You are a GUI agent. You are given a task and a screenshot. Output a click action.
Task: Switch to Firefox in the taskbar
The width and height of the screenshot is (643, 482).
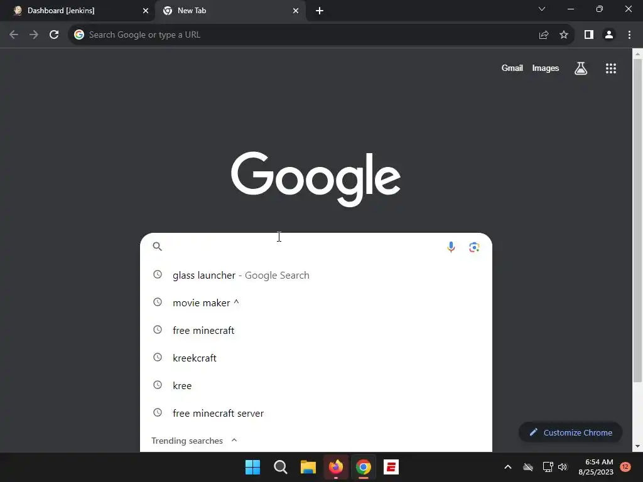pos(336,467)
